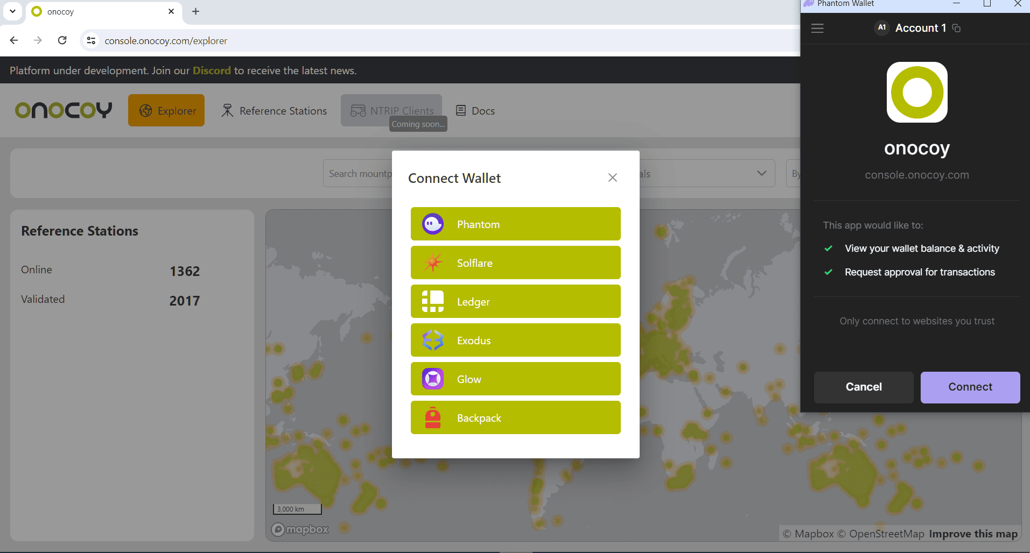1030x553 pixels.
Task: Click the Coming soon tooltip label
Action: [418, 124]
